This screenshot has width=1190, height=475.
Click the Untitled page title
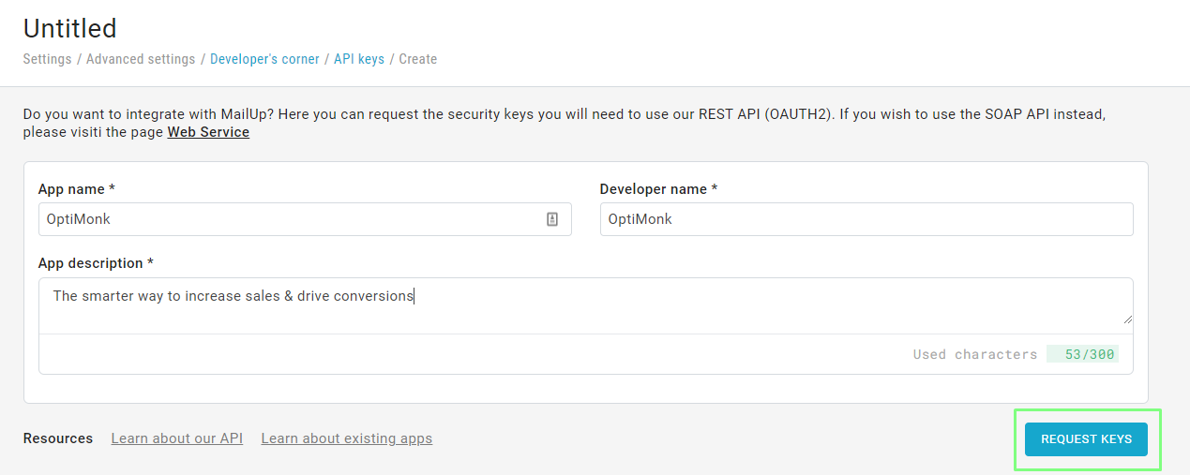(x=70, y=27)
